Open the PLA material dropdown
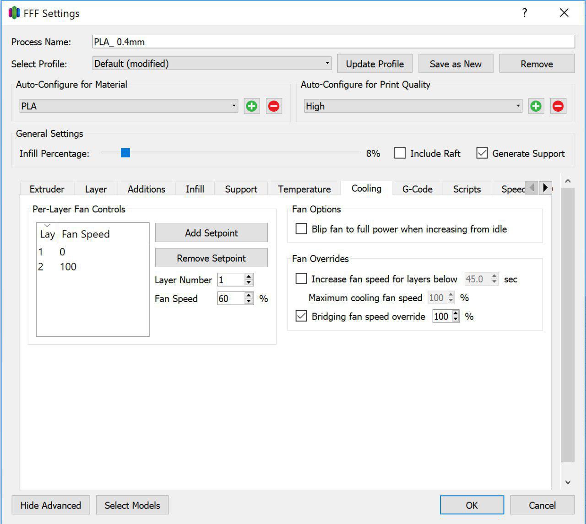 (x=129, y=106)
